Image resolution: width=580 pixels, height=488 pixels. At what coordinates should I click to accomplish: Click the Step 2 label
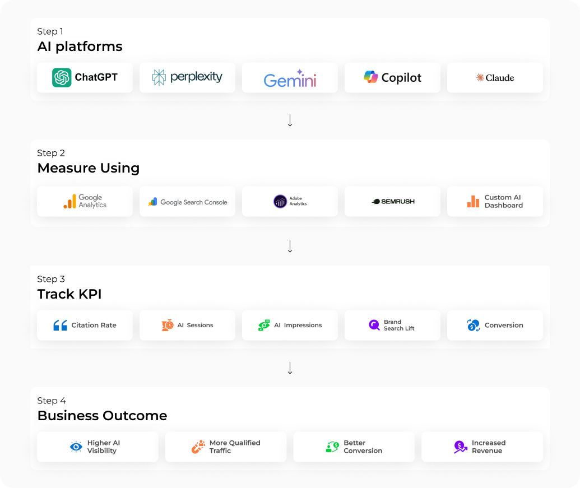(51, 153)
